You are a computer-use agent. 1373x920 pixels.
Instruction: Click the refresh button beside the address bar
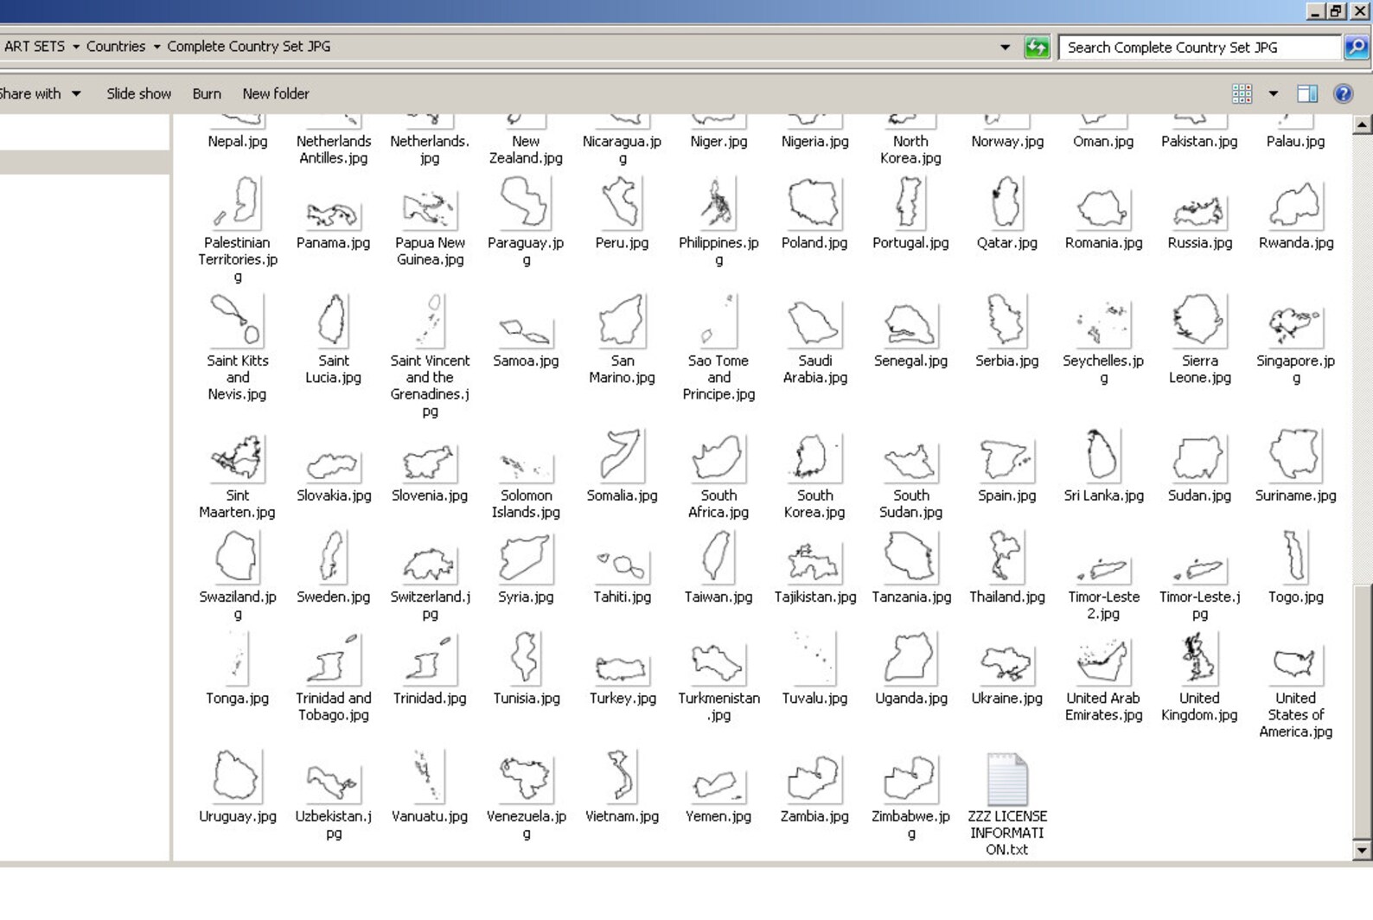point(1036,47)
